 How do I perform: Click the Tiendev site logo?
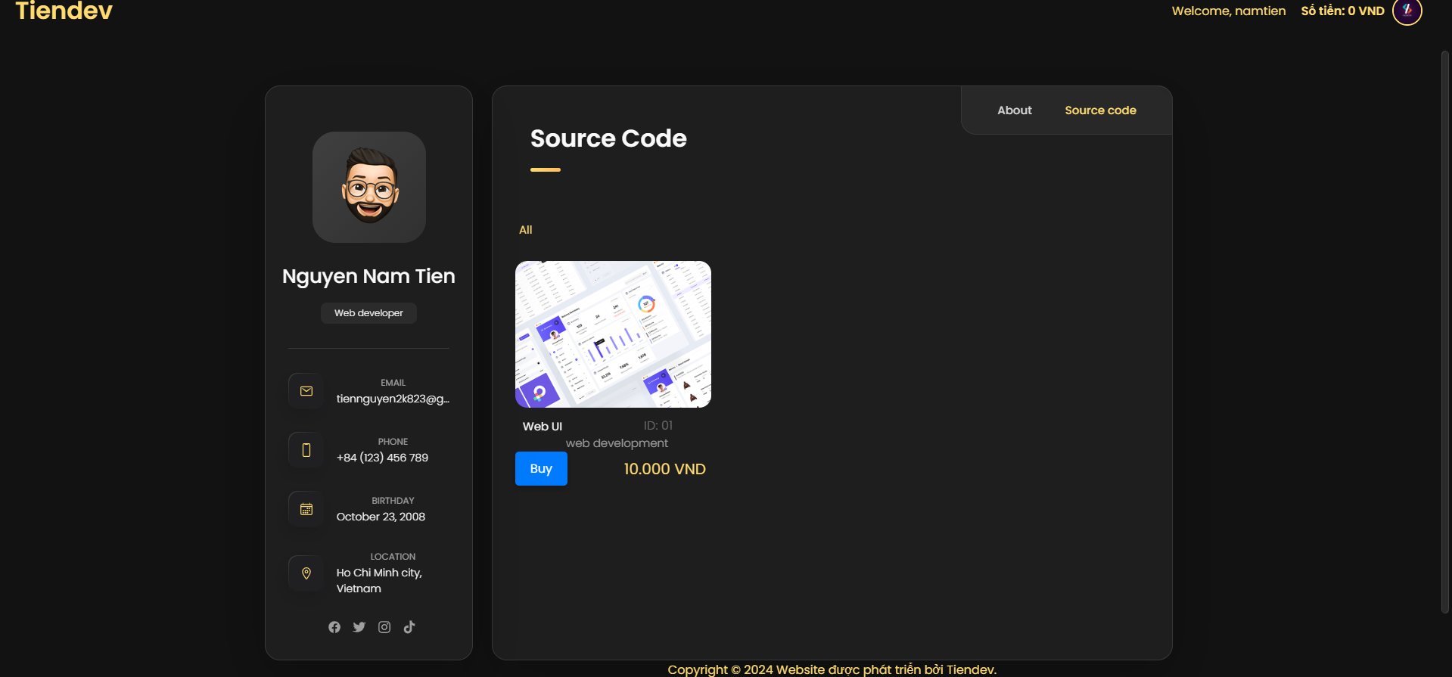[x=64, y=11]
